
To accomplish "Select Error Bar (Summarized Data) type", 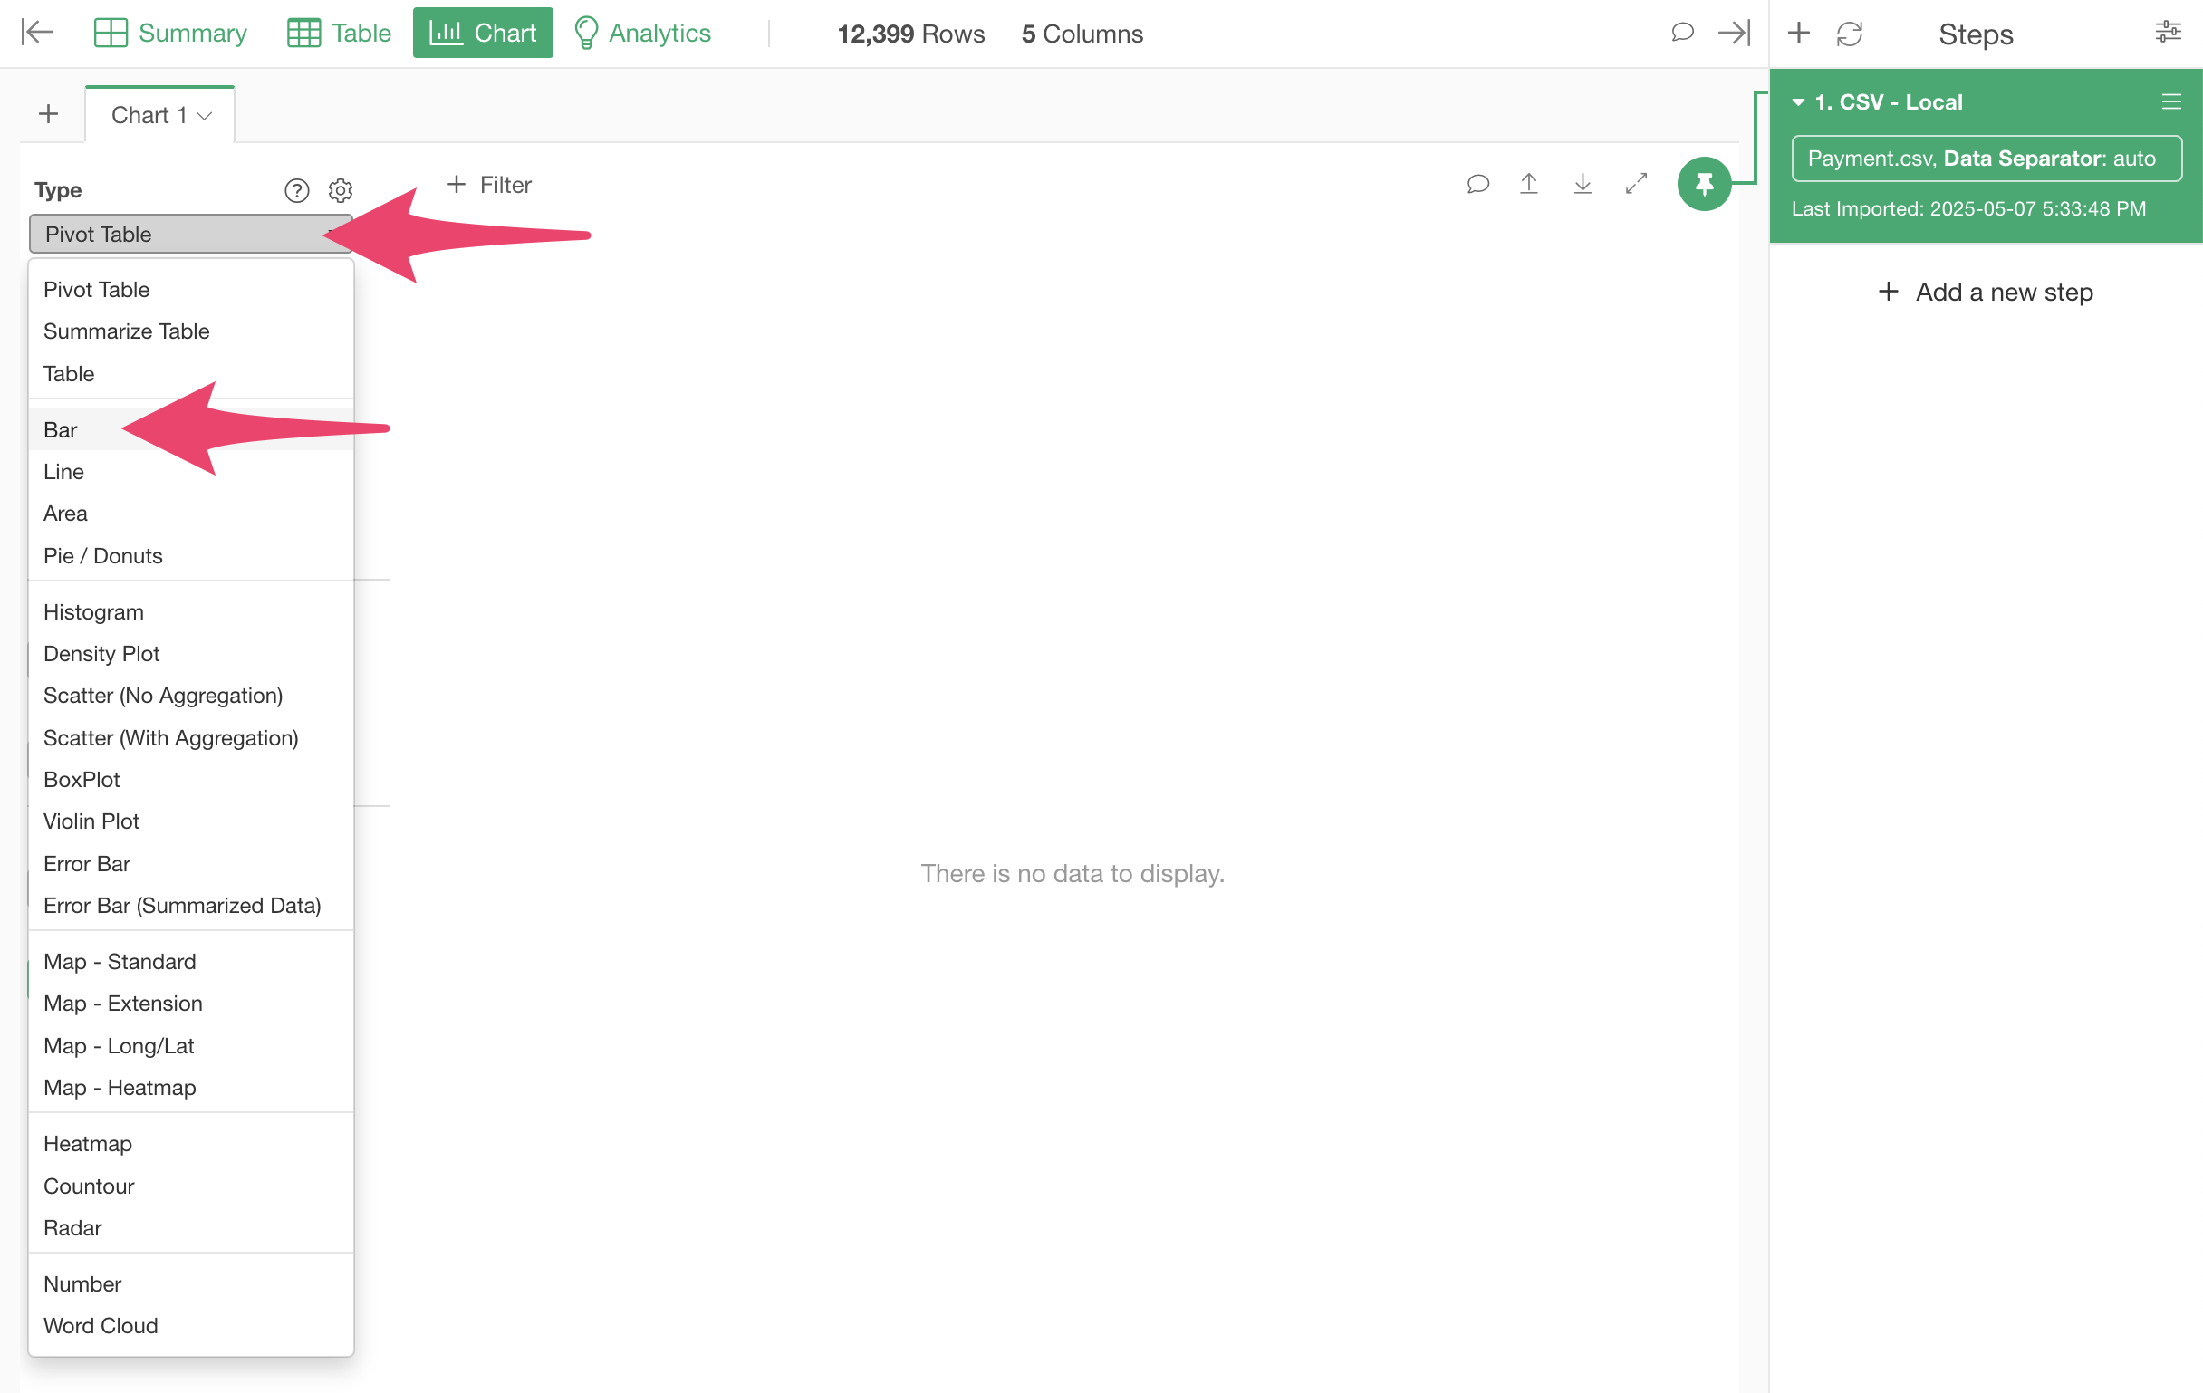I will [190, 906].
